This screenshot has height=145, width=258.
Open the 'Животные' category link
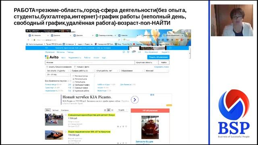[102, 91]
